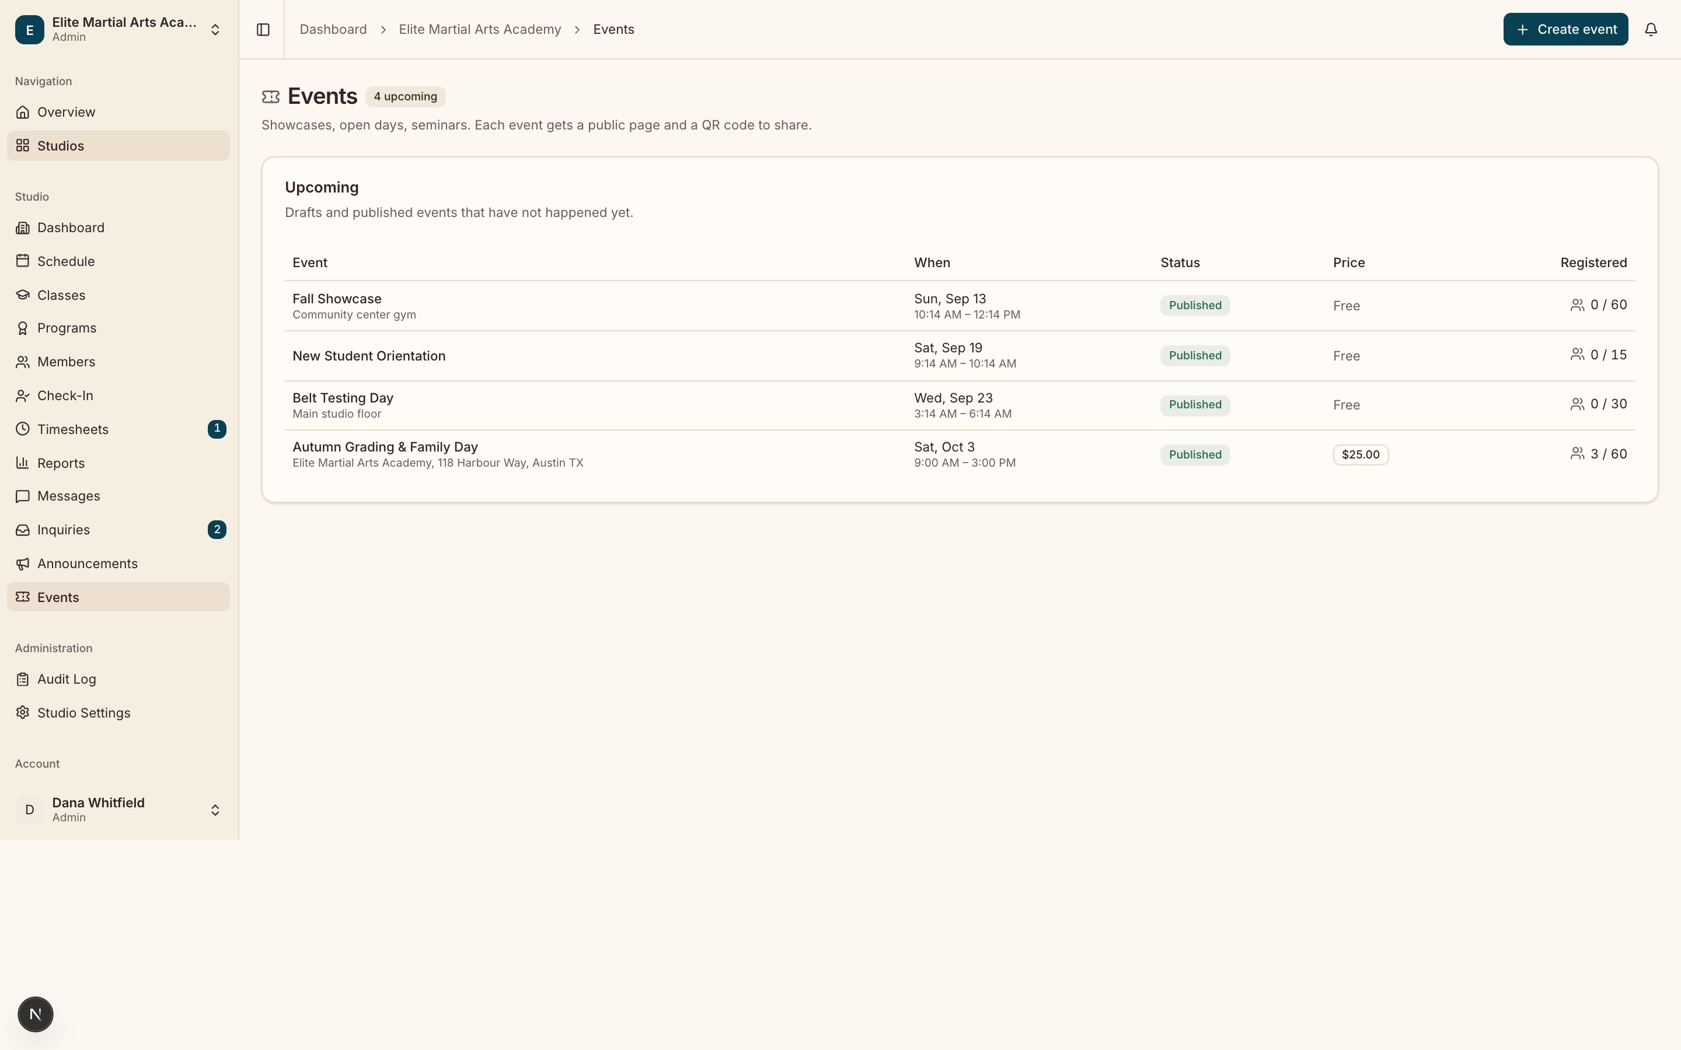This screenshot has width=1681, height=1050.
Task: Click the Wed, Sep 23 date
Action: (x=954, y=398)
